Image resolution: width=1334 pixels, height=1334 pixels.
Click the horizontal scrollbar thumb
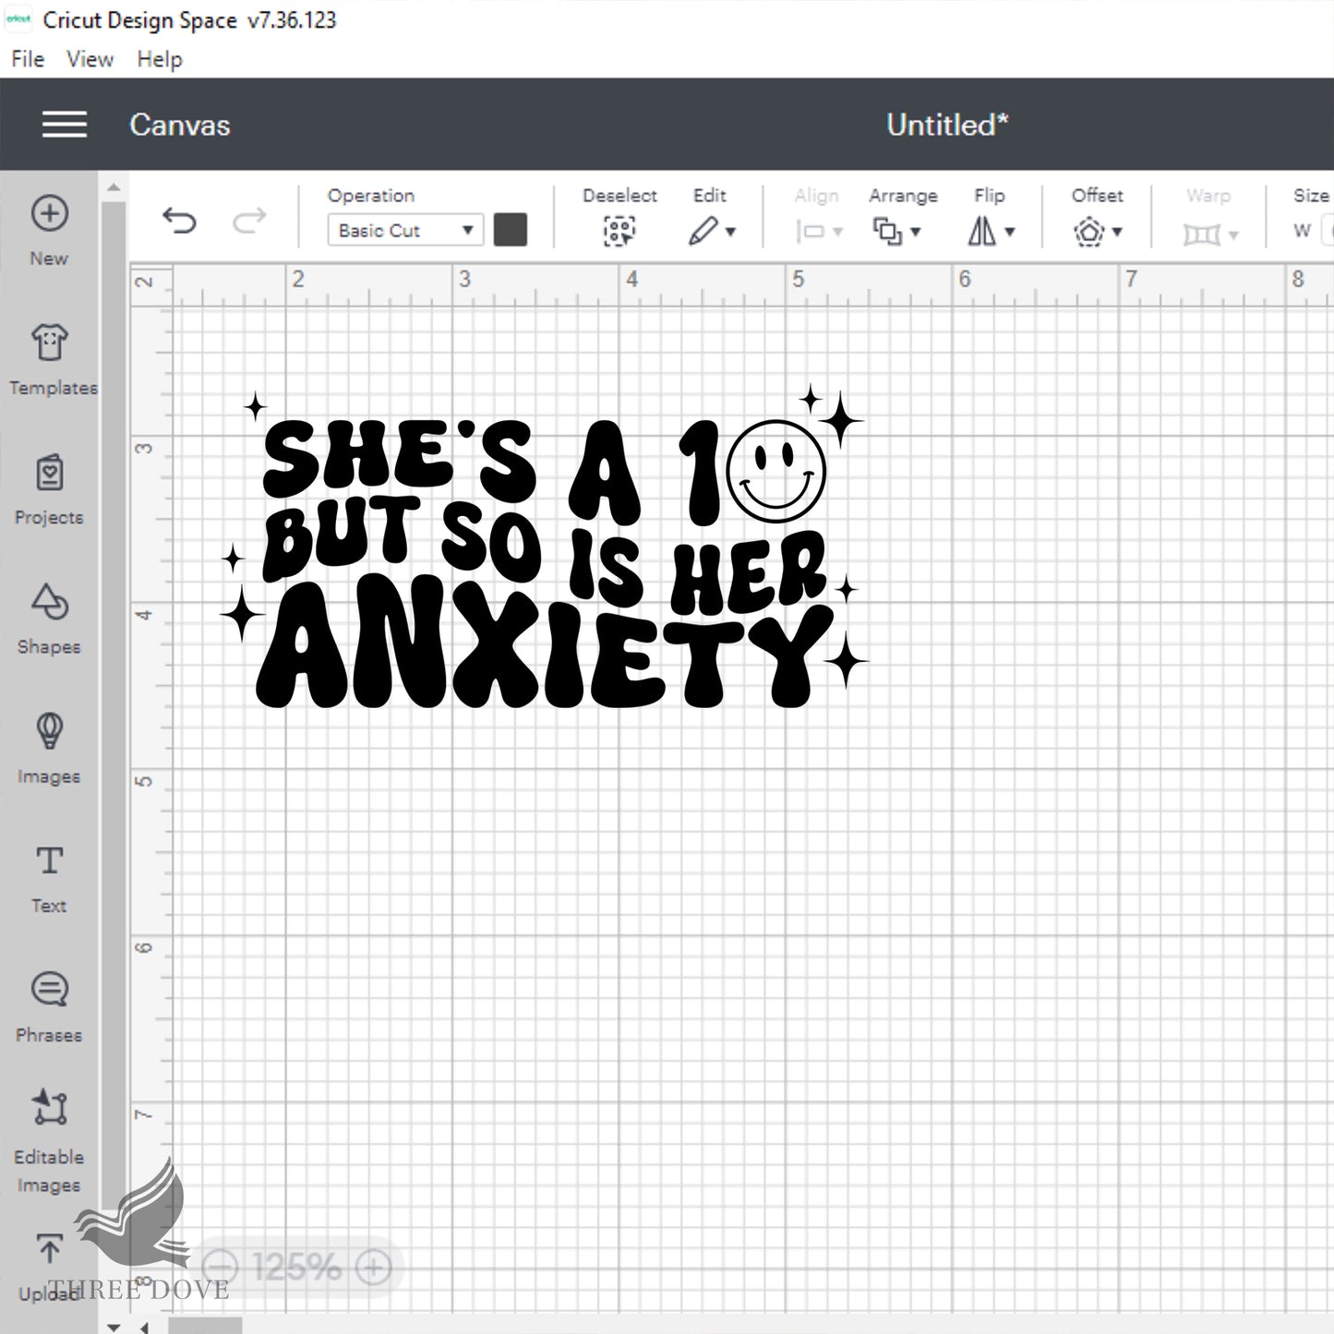click(205, 1327)
